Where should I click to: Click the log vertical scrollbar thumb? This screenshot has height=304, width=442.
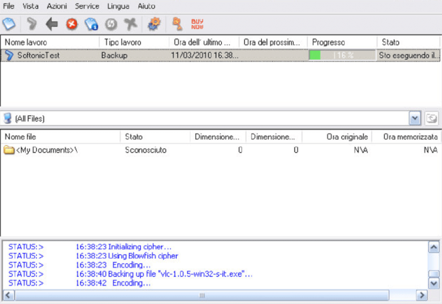(x=434, y=273)
